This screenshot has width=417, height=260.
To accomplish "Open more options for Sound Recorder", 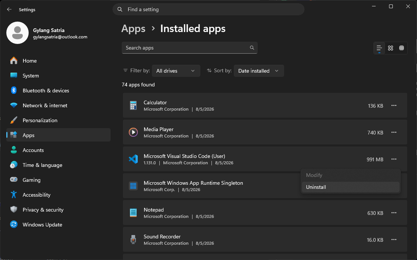I will 394,240.
